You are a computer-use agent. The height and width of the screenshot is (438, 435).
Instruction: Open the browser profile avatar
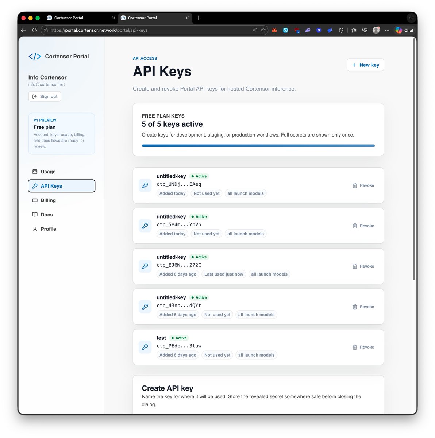376,30
